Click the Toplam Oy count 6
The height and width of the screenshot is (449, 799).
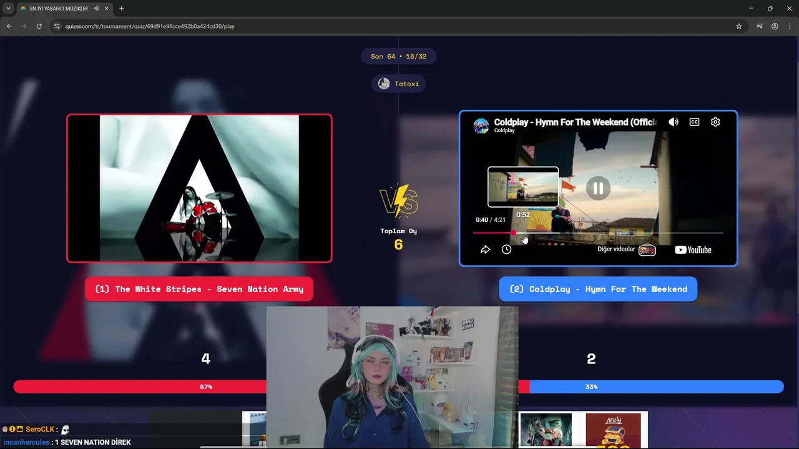pyautogui.click(x=398, y=244)
